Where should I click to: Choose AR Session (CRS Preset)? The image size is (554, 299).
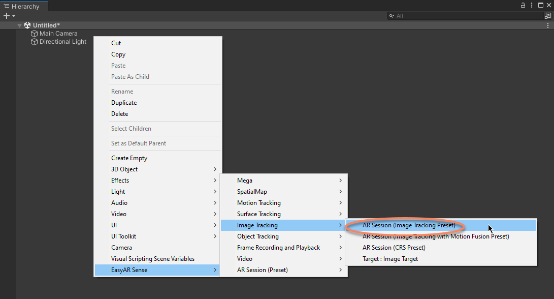394,248
